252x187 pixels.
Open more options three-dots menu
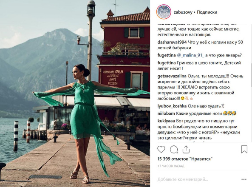[x=244, y=179]
